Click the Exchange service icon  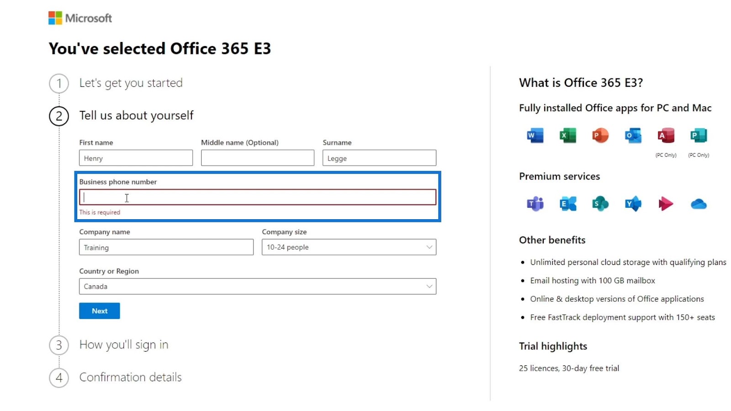pos(568,204)
